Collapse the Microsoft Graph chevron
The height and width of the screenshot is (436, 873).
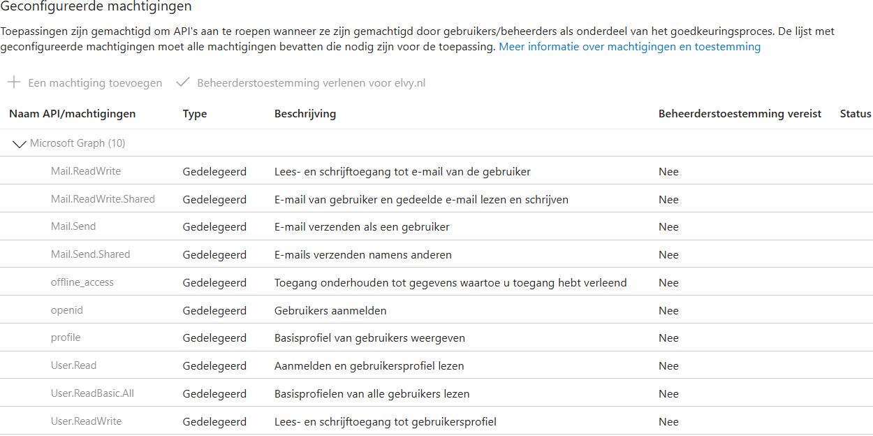coord(19,144)
